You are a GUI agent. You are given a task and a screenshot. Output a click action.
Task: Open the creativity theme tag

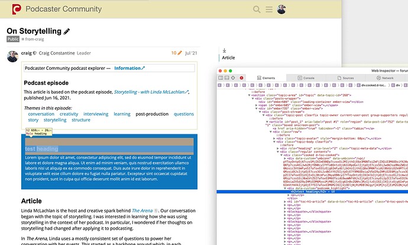[x=69, y=114]
